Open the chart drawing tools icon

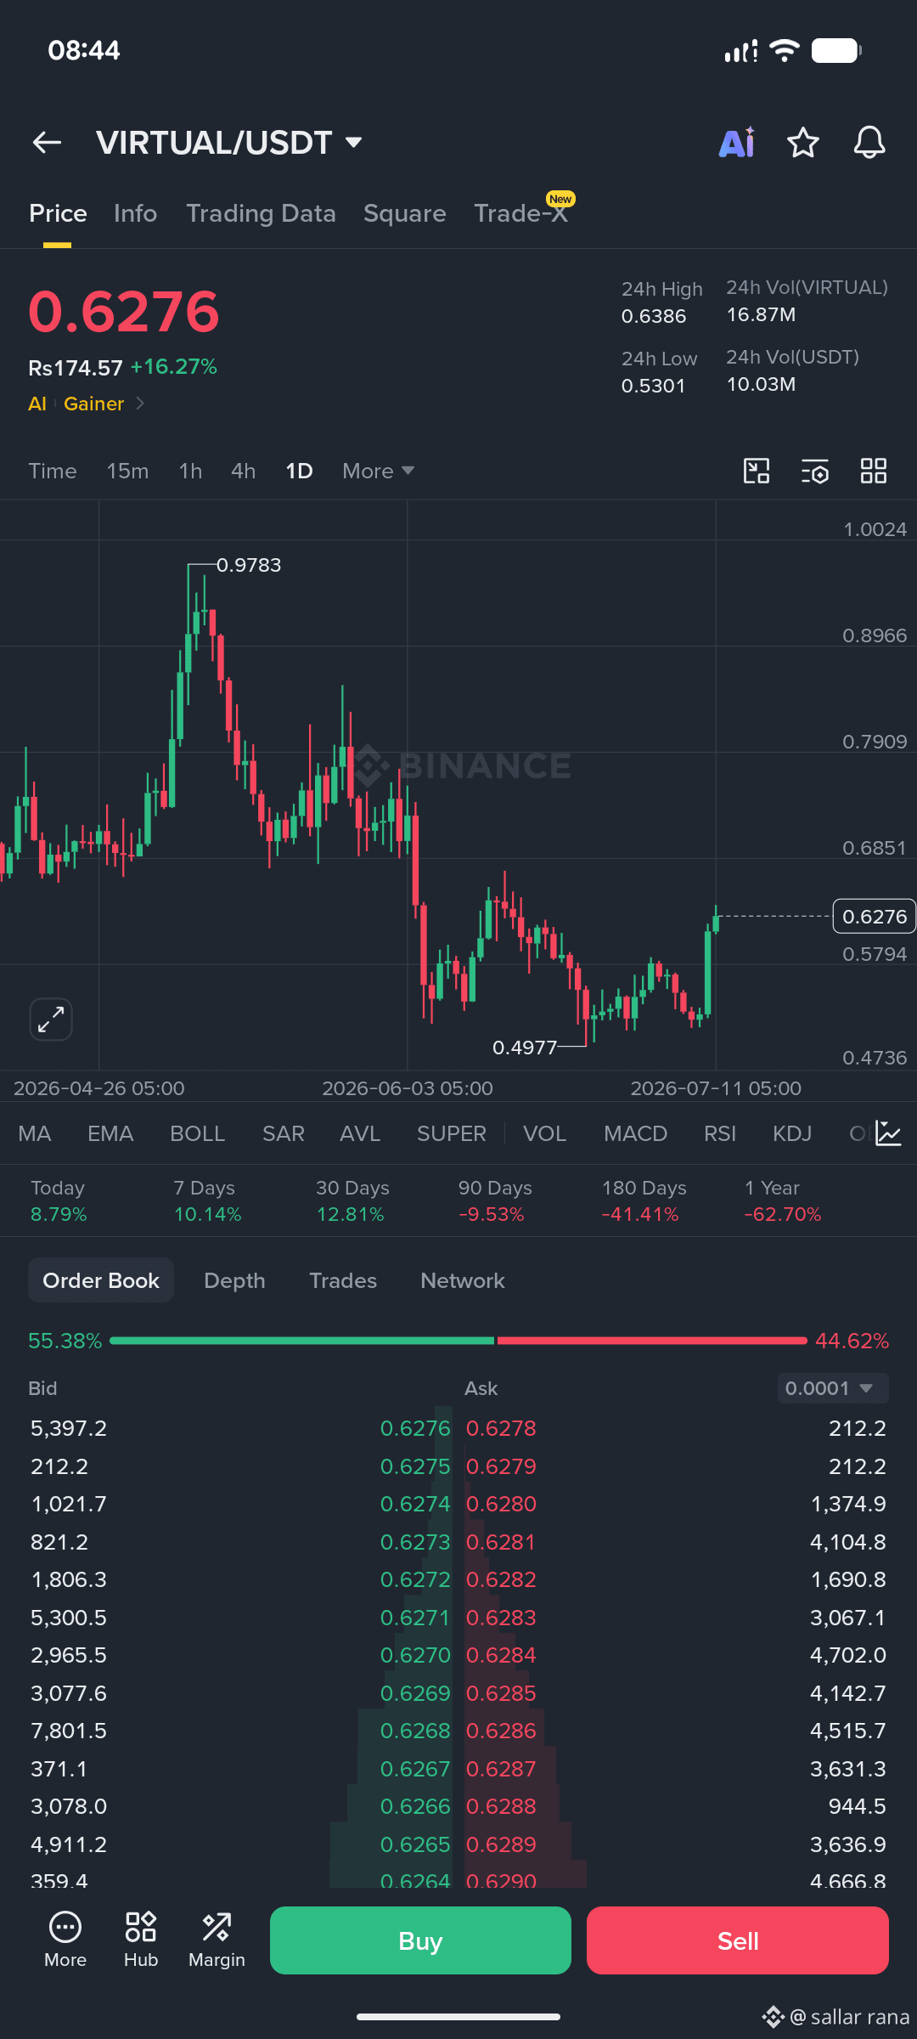point(757,471)
